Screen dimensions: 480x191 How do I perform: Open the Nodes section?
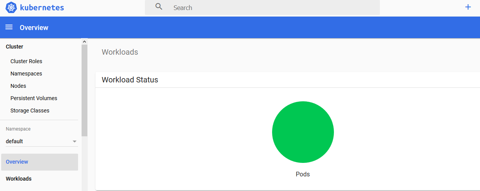[x=18, y=86]
